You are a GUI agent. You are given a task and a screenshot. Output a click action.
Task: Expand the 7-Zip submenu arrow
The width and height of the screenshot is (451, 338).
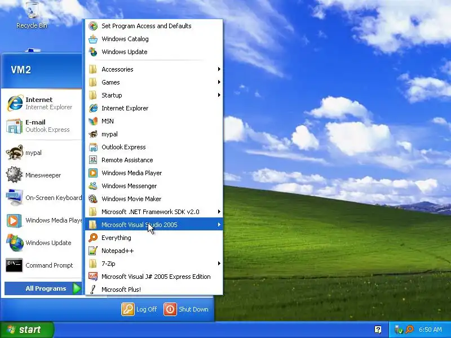click(x=219, y=264)
